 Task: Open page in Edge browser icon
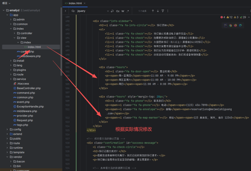pos(240,26)
